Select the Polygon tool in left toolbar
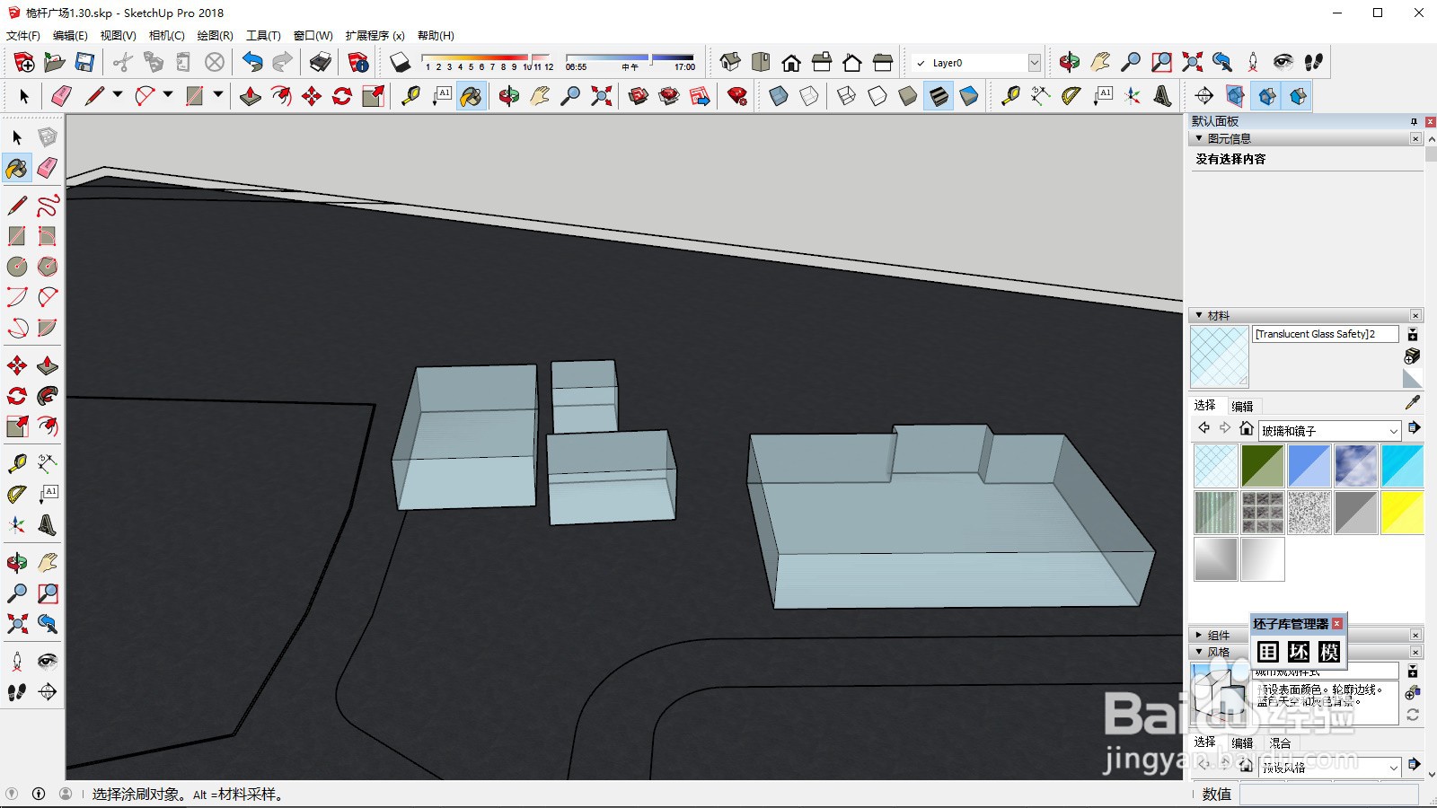1437x808 pixels. click(x=48, y=267)
